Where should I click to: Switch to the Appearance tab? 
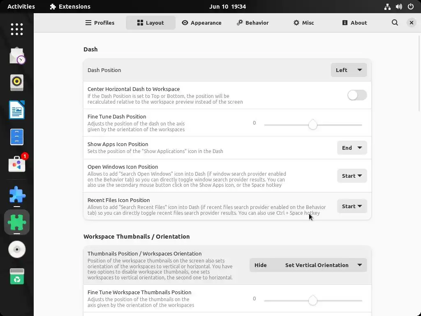(x=201, y=23)
